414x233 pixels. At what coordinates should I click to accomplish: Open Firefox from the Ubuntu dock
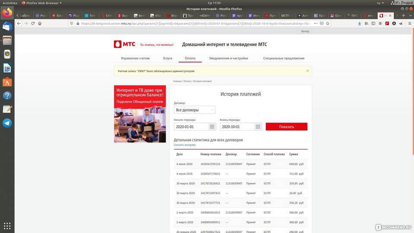coord(7,13)
